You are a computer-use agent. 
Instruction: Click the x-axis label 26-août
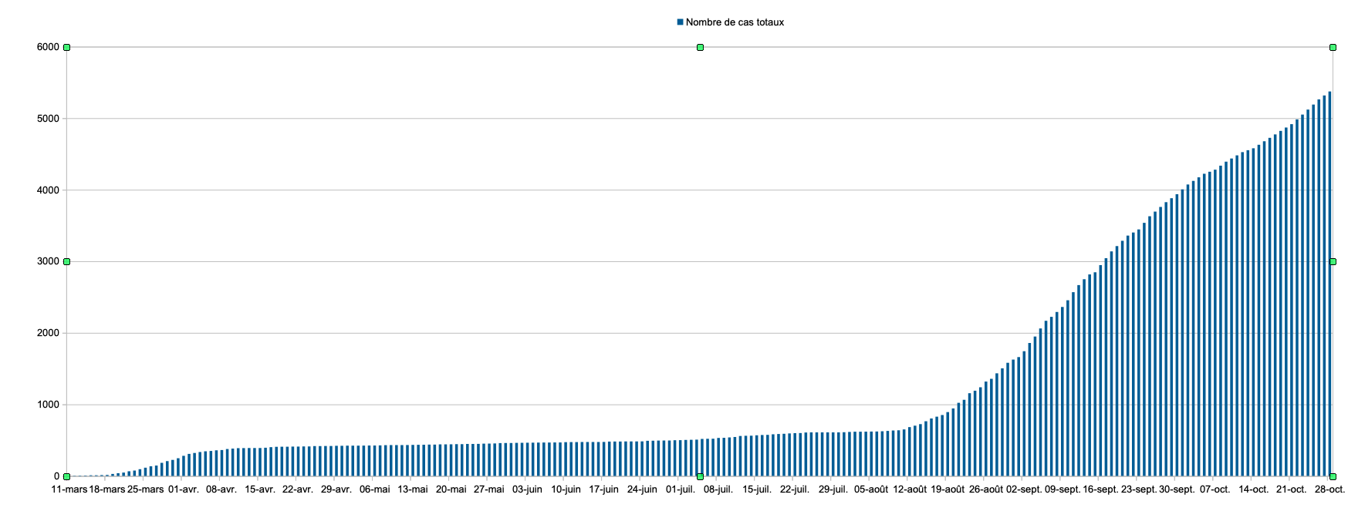(986, 489)
